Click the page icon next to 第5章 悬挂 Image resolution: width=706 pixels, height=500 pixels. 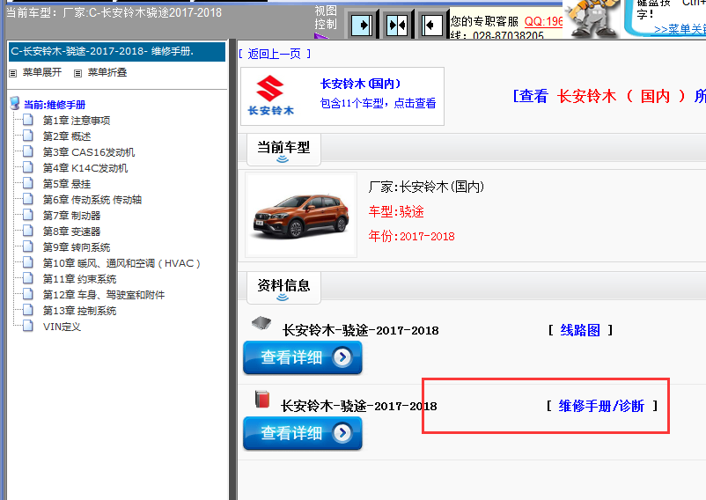click(28, 183)
